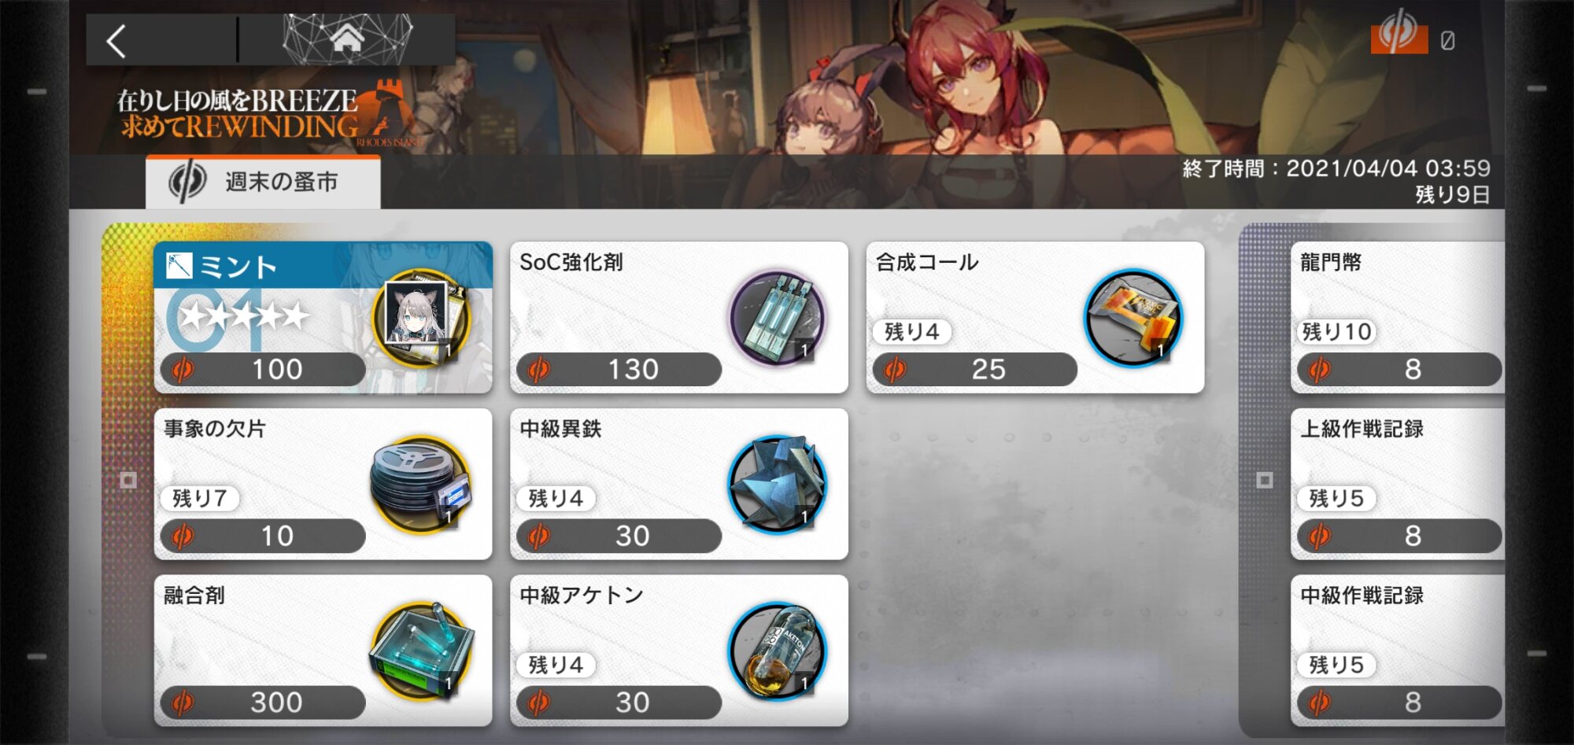Select the 中級異鉄 ore icon
The image size is (1574, 745).
click(778, 485)
